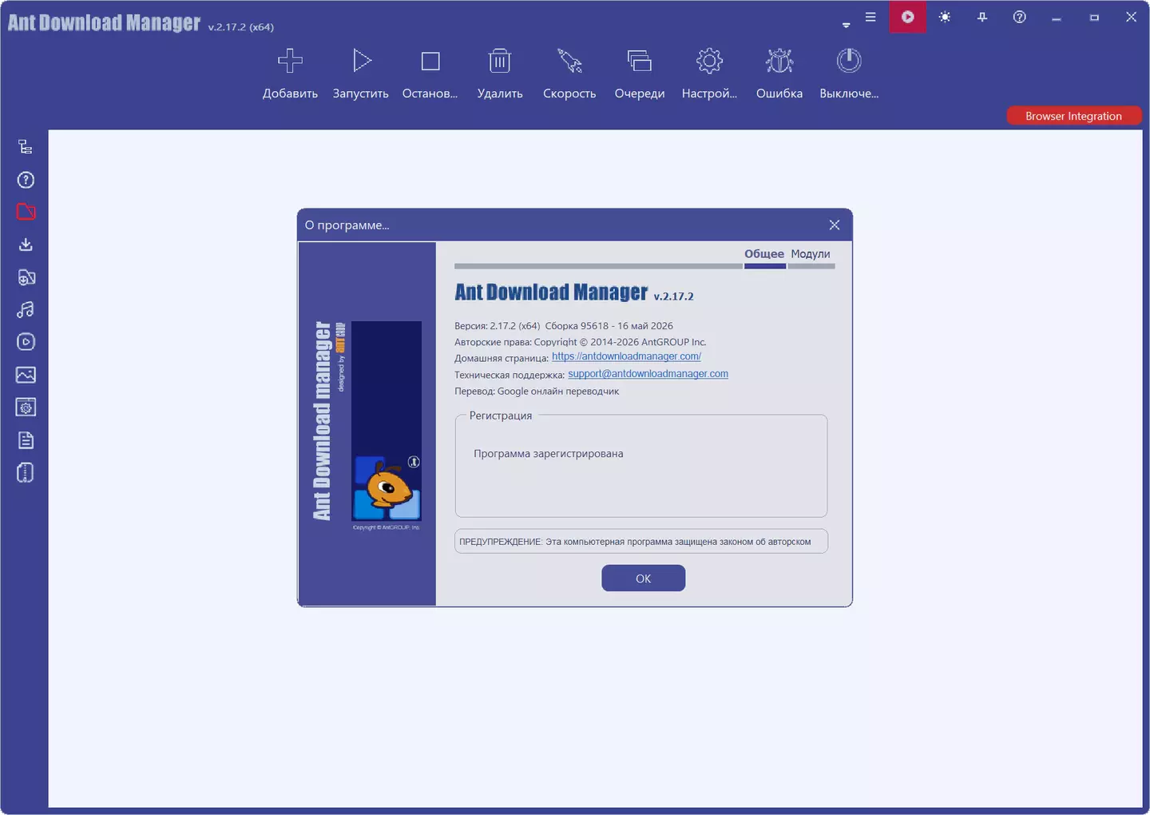Click the support@antdownloadmanager.com email link
The image size is (1150, 815).
648,374
